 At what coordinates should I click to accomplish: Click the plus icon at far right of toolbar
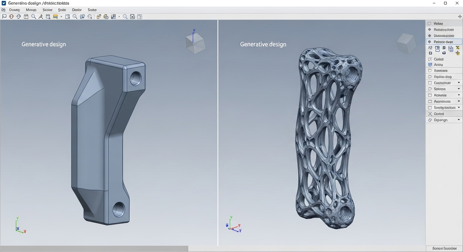460,16
